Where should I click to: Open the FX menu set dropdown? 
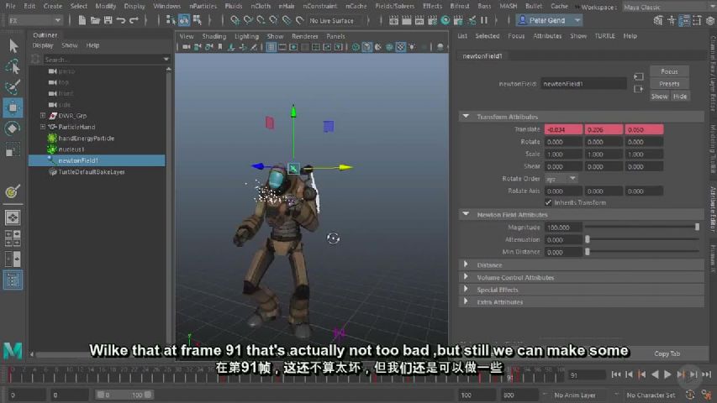pyautogui.click(x=34, y=20)
